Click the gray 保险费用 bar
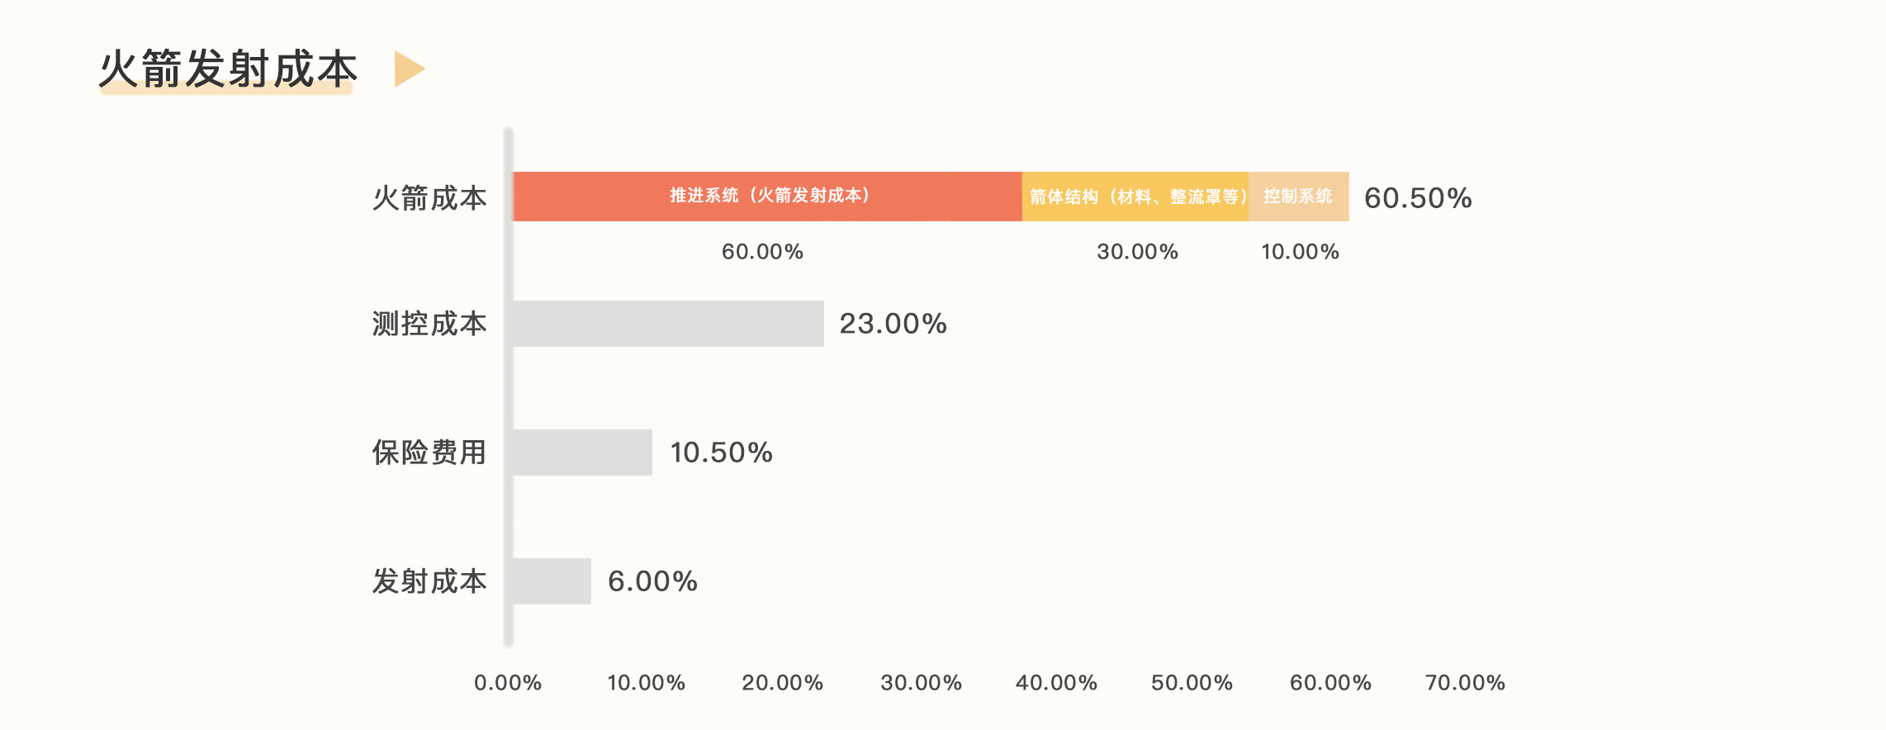1886x730 pixels. point(582,453)
